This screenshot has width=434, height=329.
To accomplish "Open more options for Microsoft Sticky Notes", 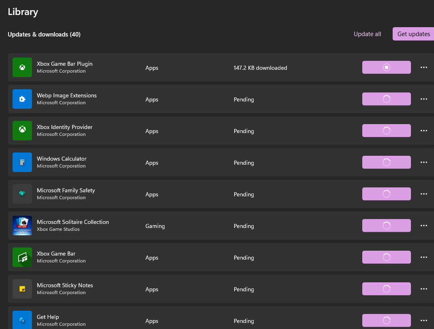I will [x=424, y=288].
